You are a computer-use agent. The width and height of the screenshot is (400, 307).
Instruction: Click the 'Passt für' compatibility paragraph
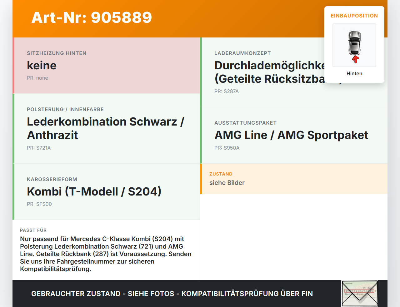(x=106, y=254)
